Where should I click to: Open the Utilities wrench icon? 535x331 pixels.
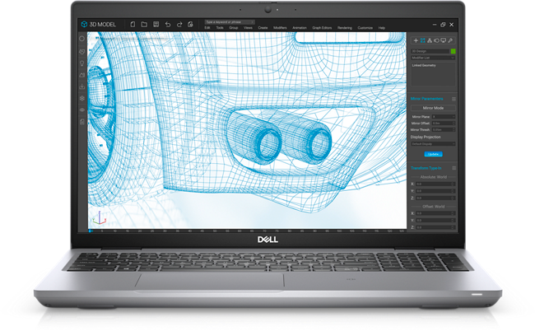click(x=451, y=40)
